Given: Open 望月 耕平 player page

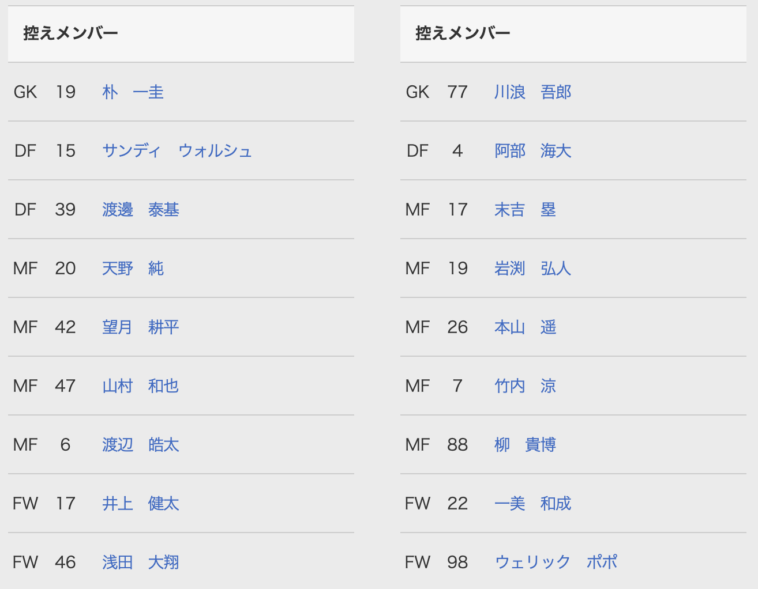Looking at the screenshot, I should [x=140, y=327].
